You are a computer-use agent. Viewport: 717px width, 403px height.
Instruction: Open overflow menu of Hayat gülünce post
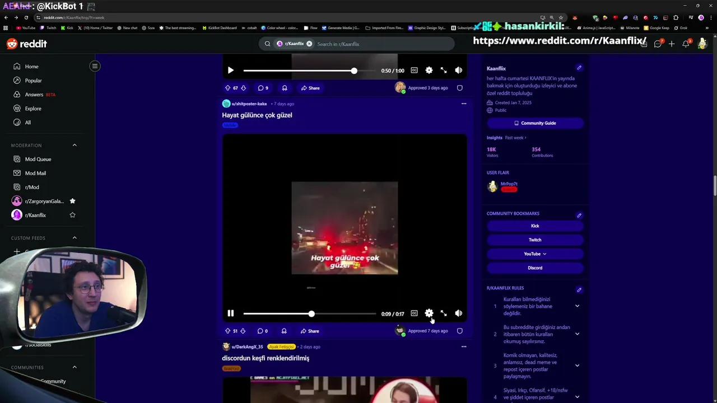click(x=463, y=104)
